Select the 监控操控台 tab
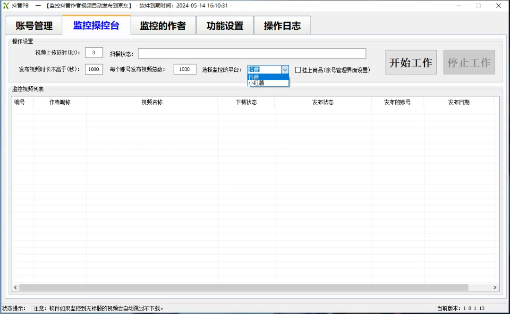The image size is (510, 314). coord(96,25)
